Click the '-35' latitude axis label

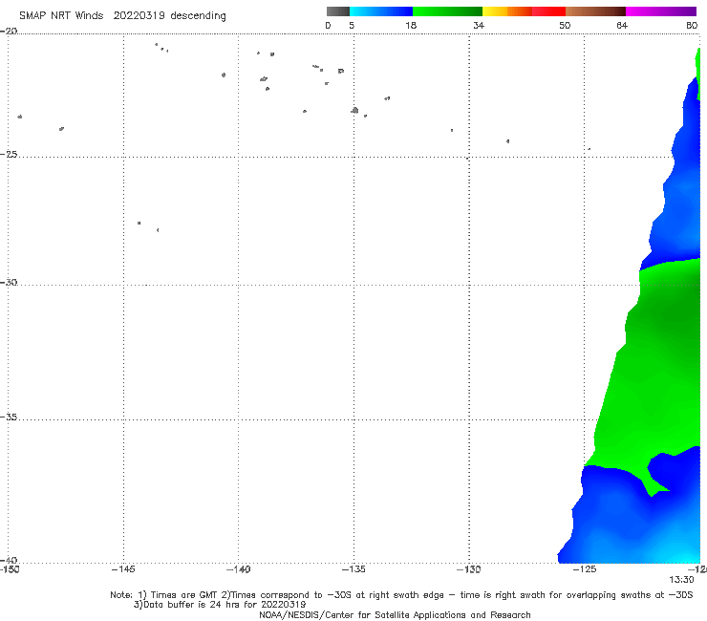tap(9, 418)
